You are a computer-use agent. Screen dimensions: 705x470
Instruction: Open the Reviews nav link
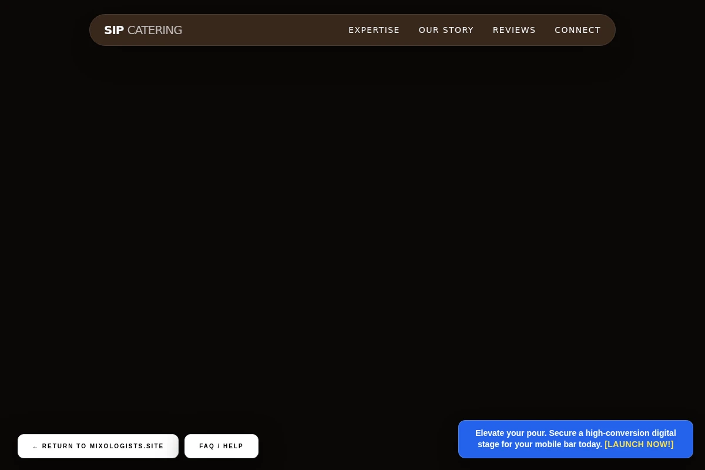pos(514,30)
